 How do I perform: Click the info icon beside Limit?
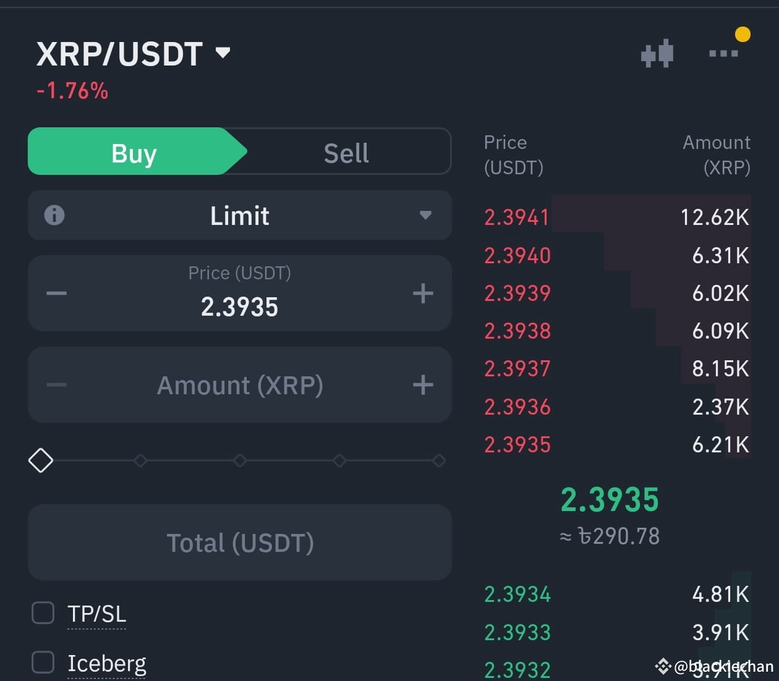54,215
